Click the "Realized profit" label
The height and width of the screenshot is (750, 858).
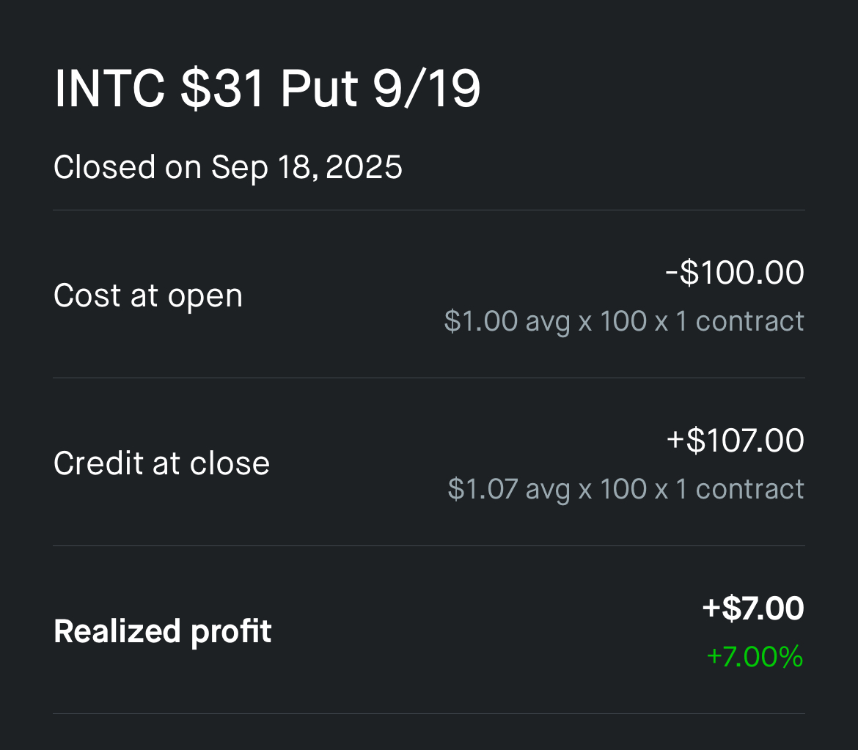(x=162, y=631)
